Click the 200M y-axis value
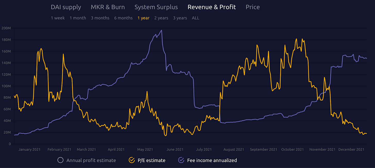Image resolution: width=375 pixels, height=168 pixels. [x=6, y=28]
